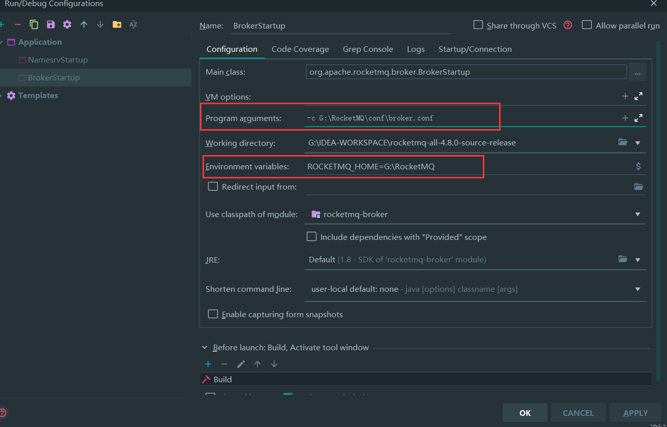Remove selected configuration with minus icon
The height and width of the screenshot is (427, 667).
[x=18, y=24]
